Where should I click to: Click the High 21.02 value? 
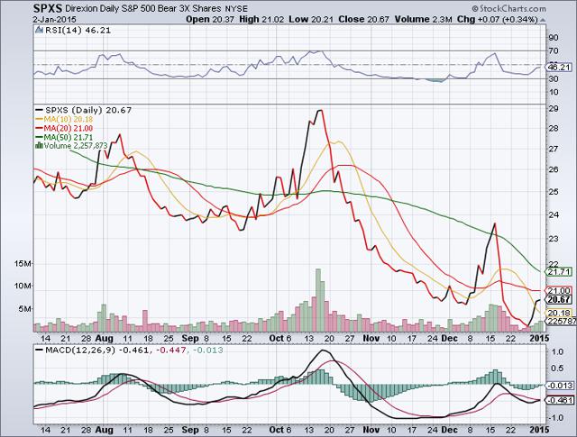click(x=261, y=19)
